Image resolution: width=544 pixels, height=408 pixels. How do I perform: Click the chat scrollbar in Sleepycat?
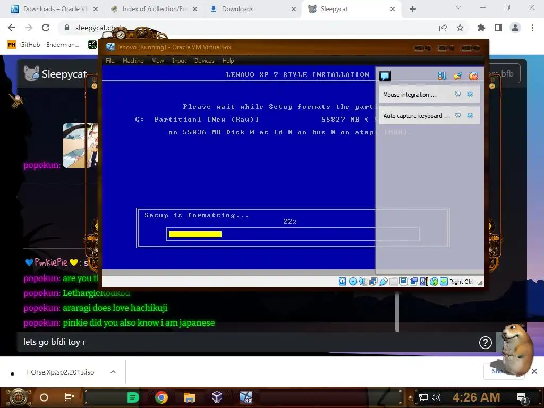(397, 311)
